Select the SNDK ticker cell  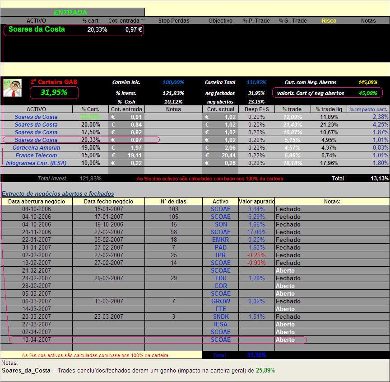221,317
